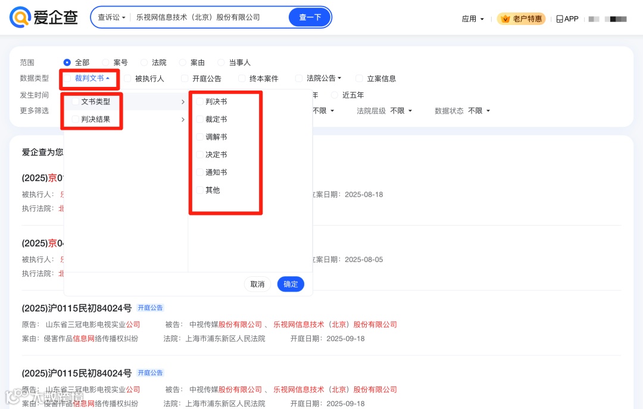Tick the 开庭公告 data type checkbox

point(185,79)
